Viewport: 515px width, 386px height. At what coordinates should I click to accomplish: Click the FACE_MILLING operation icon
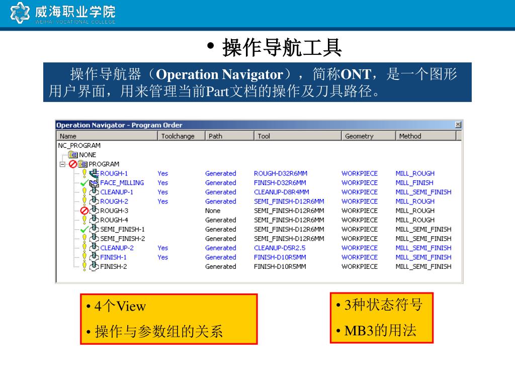[x=94, y=182]
